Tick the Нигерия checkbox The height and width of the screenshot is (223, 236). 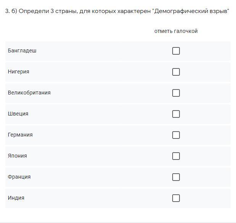pyautogui.click(x=176, y=72)
